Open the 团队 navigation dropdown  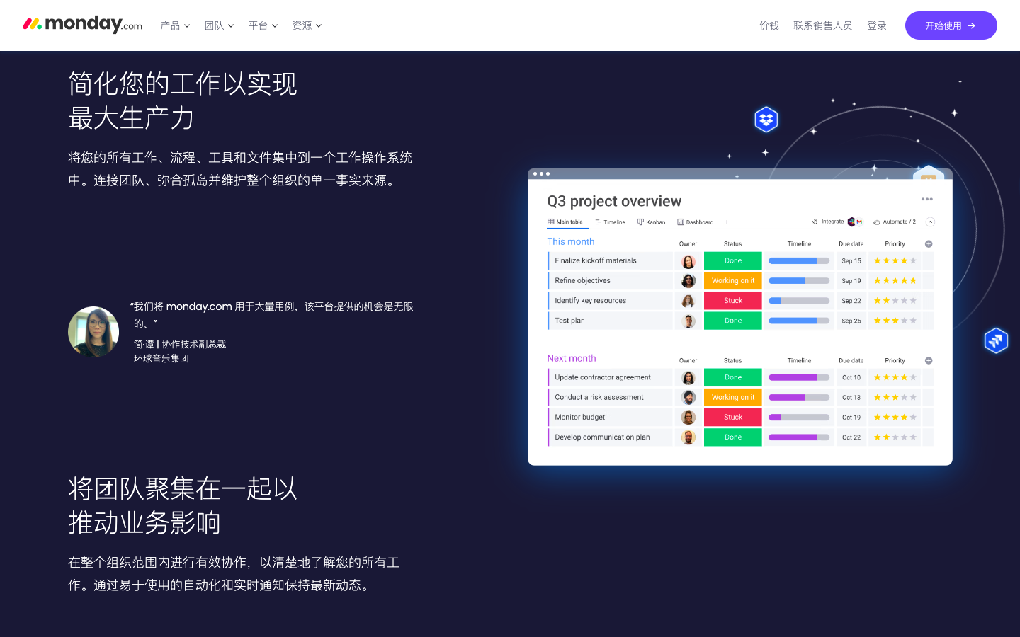tap(219, 25)
